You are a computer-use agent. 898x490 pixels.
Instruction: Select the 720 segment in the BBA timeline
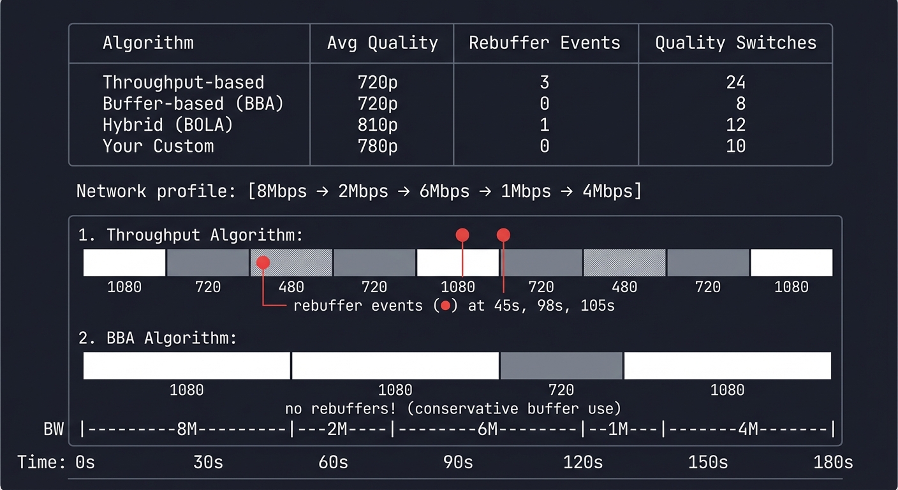click(x=561, y=366)
